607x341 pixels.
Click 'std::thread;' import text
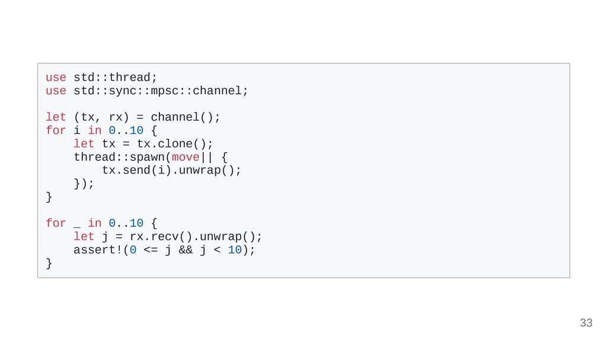[116, 78]
